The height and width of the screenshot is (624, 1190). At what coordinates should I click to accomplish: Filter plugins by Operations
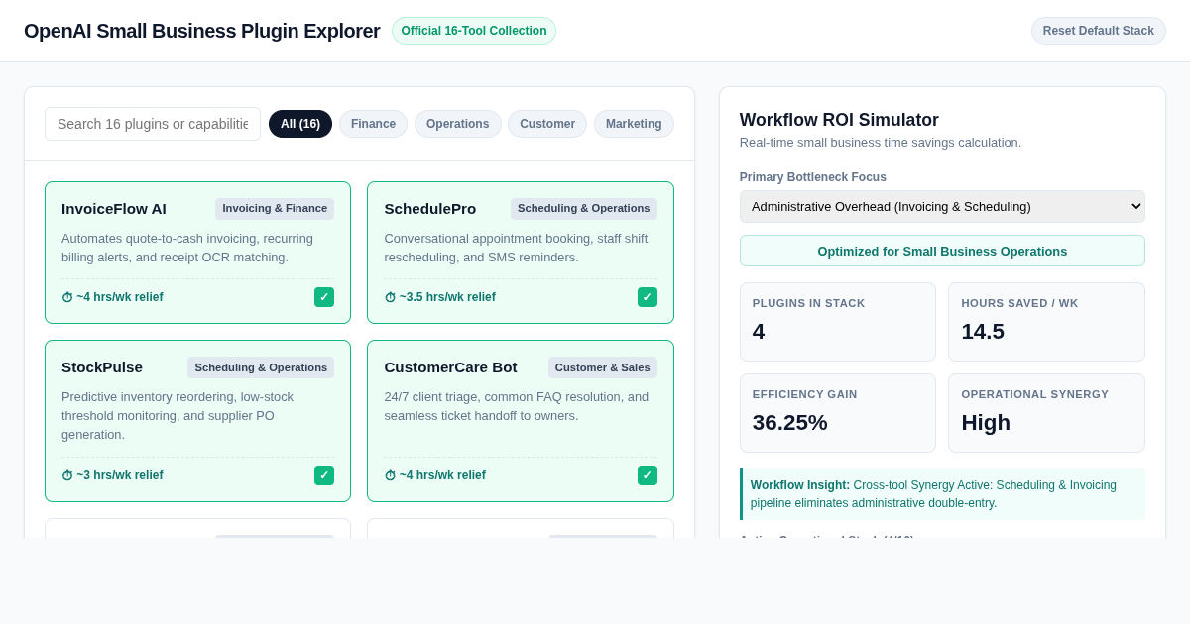click(457, 124)
